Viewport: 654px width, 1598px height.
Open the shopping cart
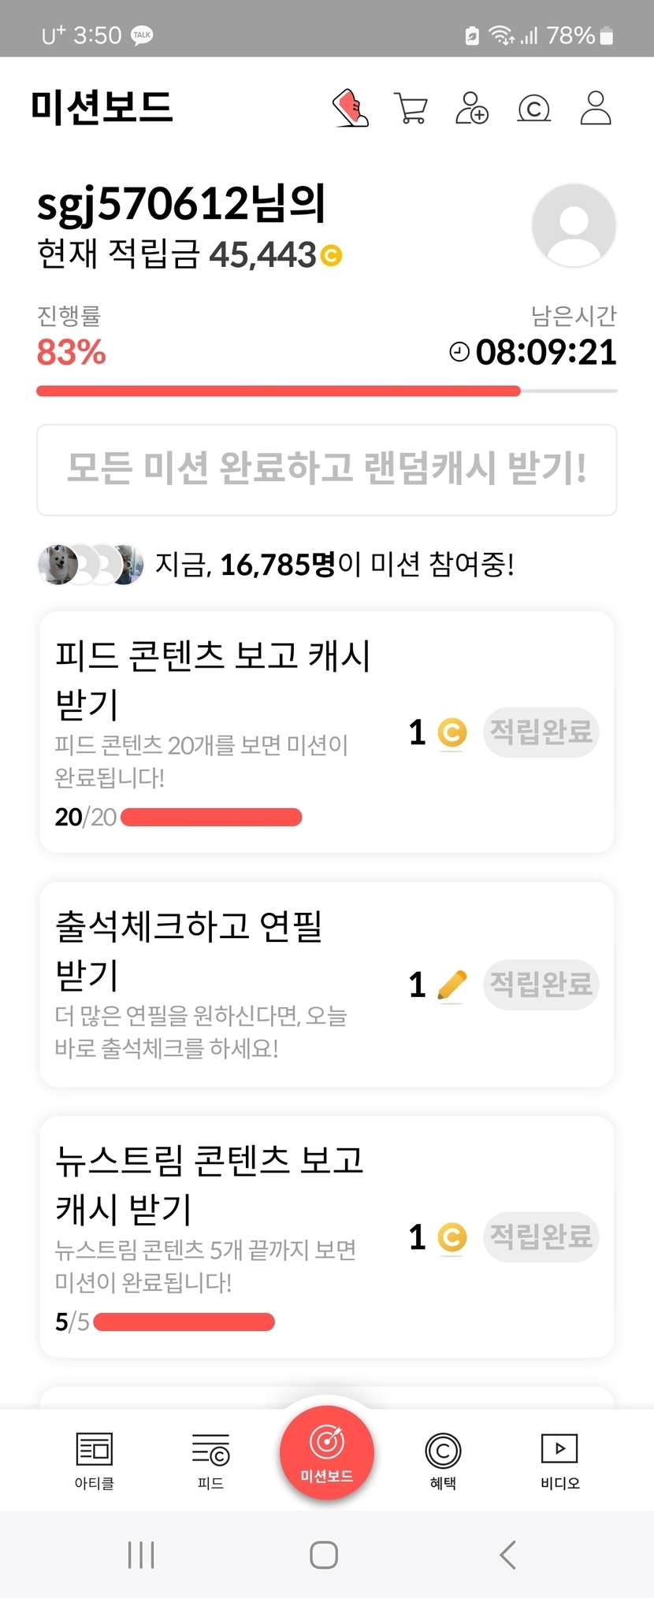[x=411, y=109]
